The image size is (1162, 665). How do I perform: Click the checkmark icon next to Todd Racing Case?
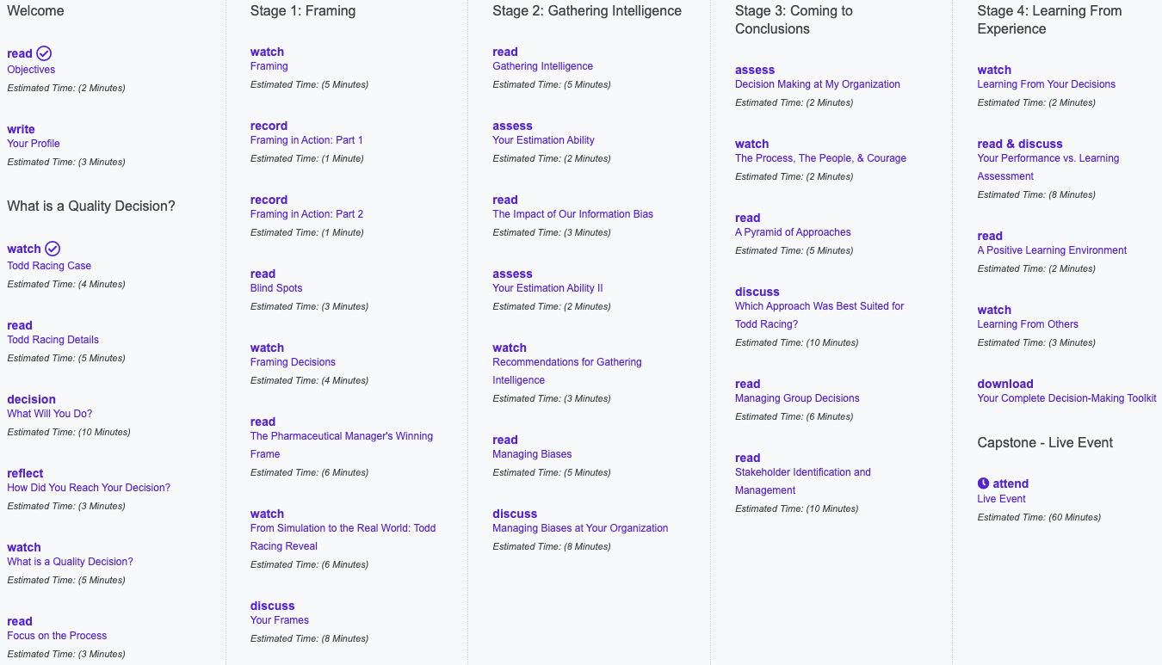pyautogui.click(x=53, y=249)
